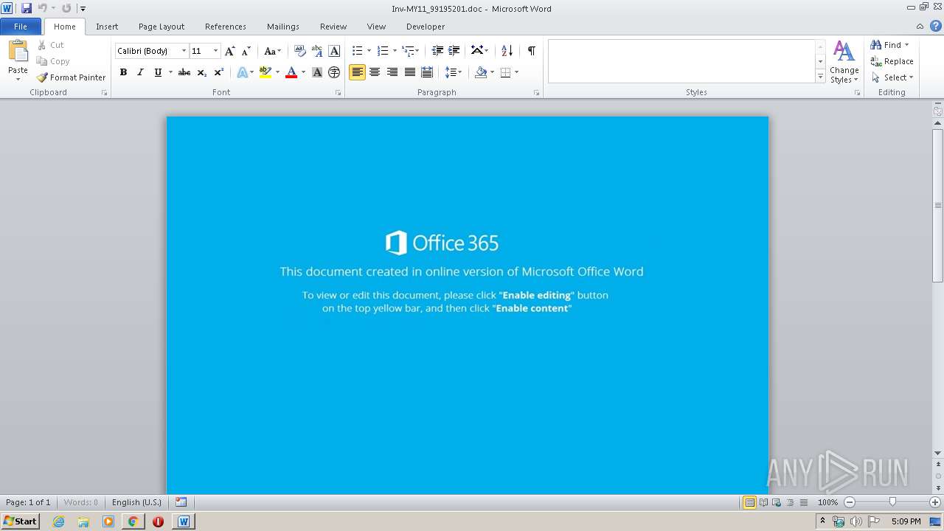Open the File tab
This screenshot has width=944, height=531.
point(21,27)
